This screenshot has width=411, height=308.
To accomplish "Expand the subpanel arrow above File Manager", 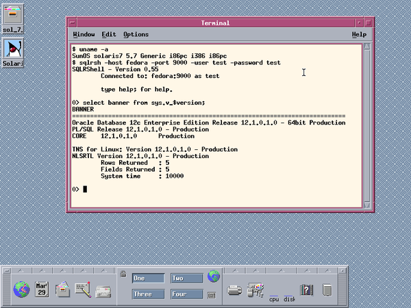I will [x=62, y=268].
